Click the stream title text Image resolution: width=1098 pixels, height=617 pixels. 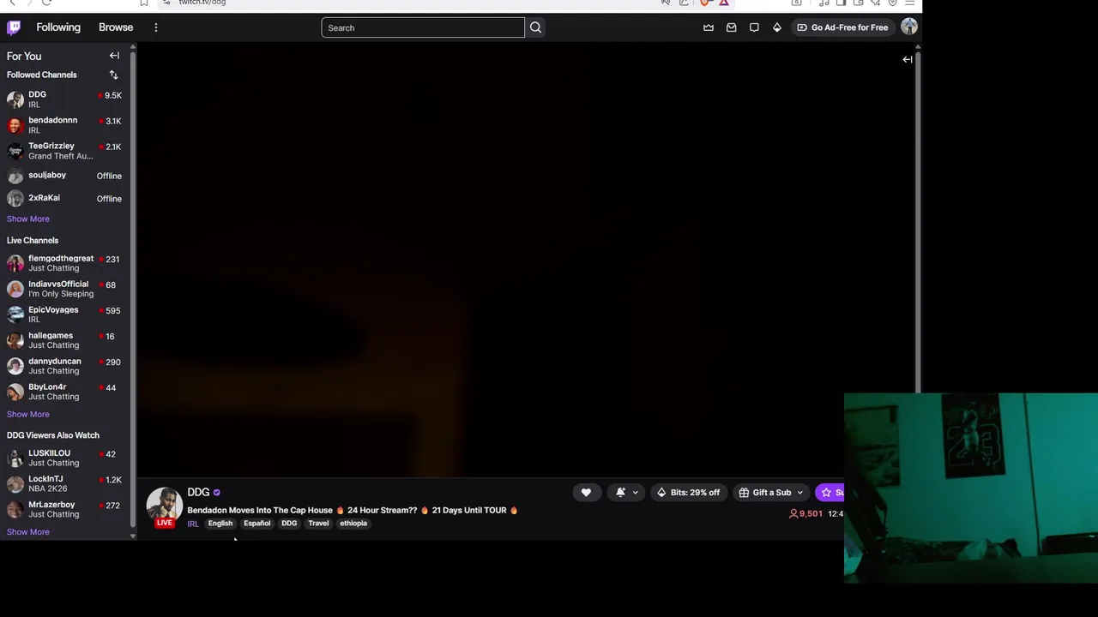pyautogui.click(x=353, y=510)
